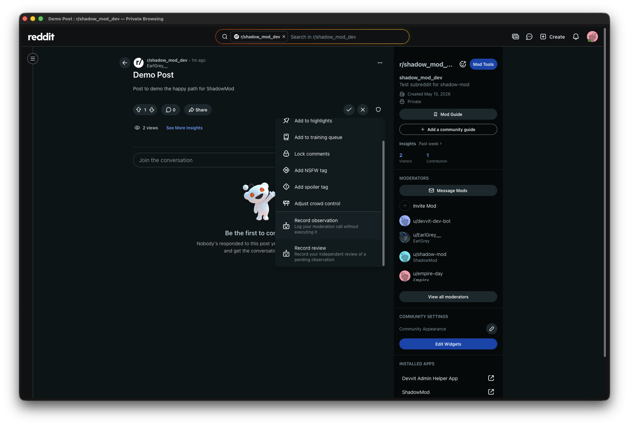Click the Created May 15, 2026 cake icon
This screenshot has width=629, height=426.
click(x=402, y=94)
